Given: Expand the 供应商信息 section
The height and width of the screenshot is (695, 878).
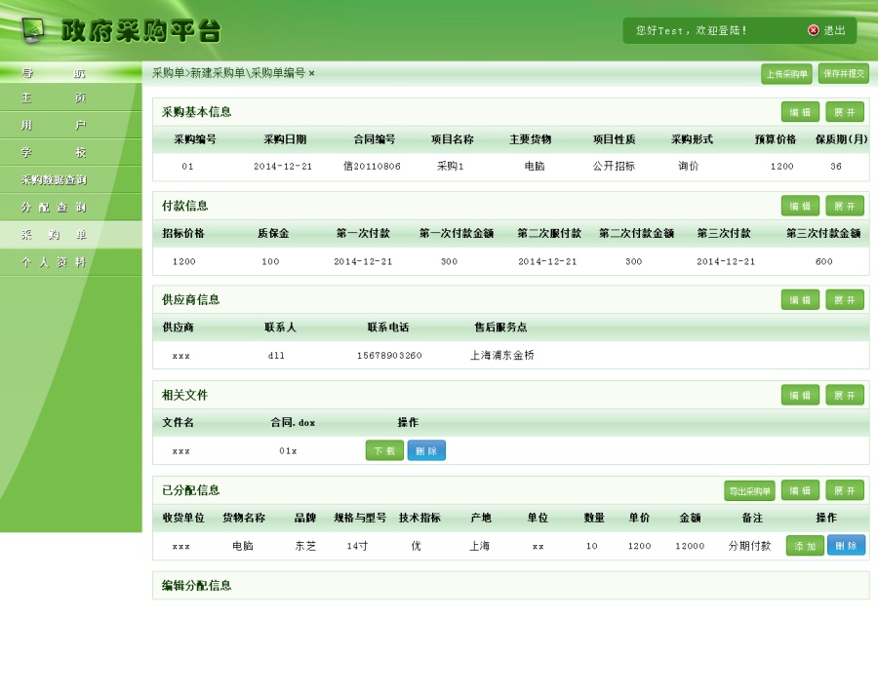Looking at the screenshot, I should coord(845,300).
